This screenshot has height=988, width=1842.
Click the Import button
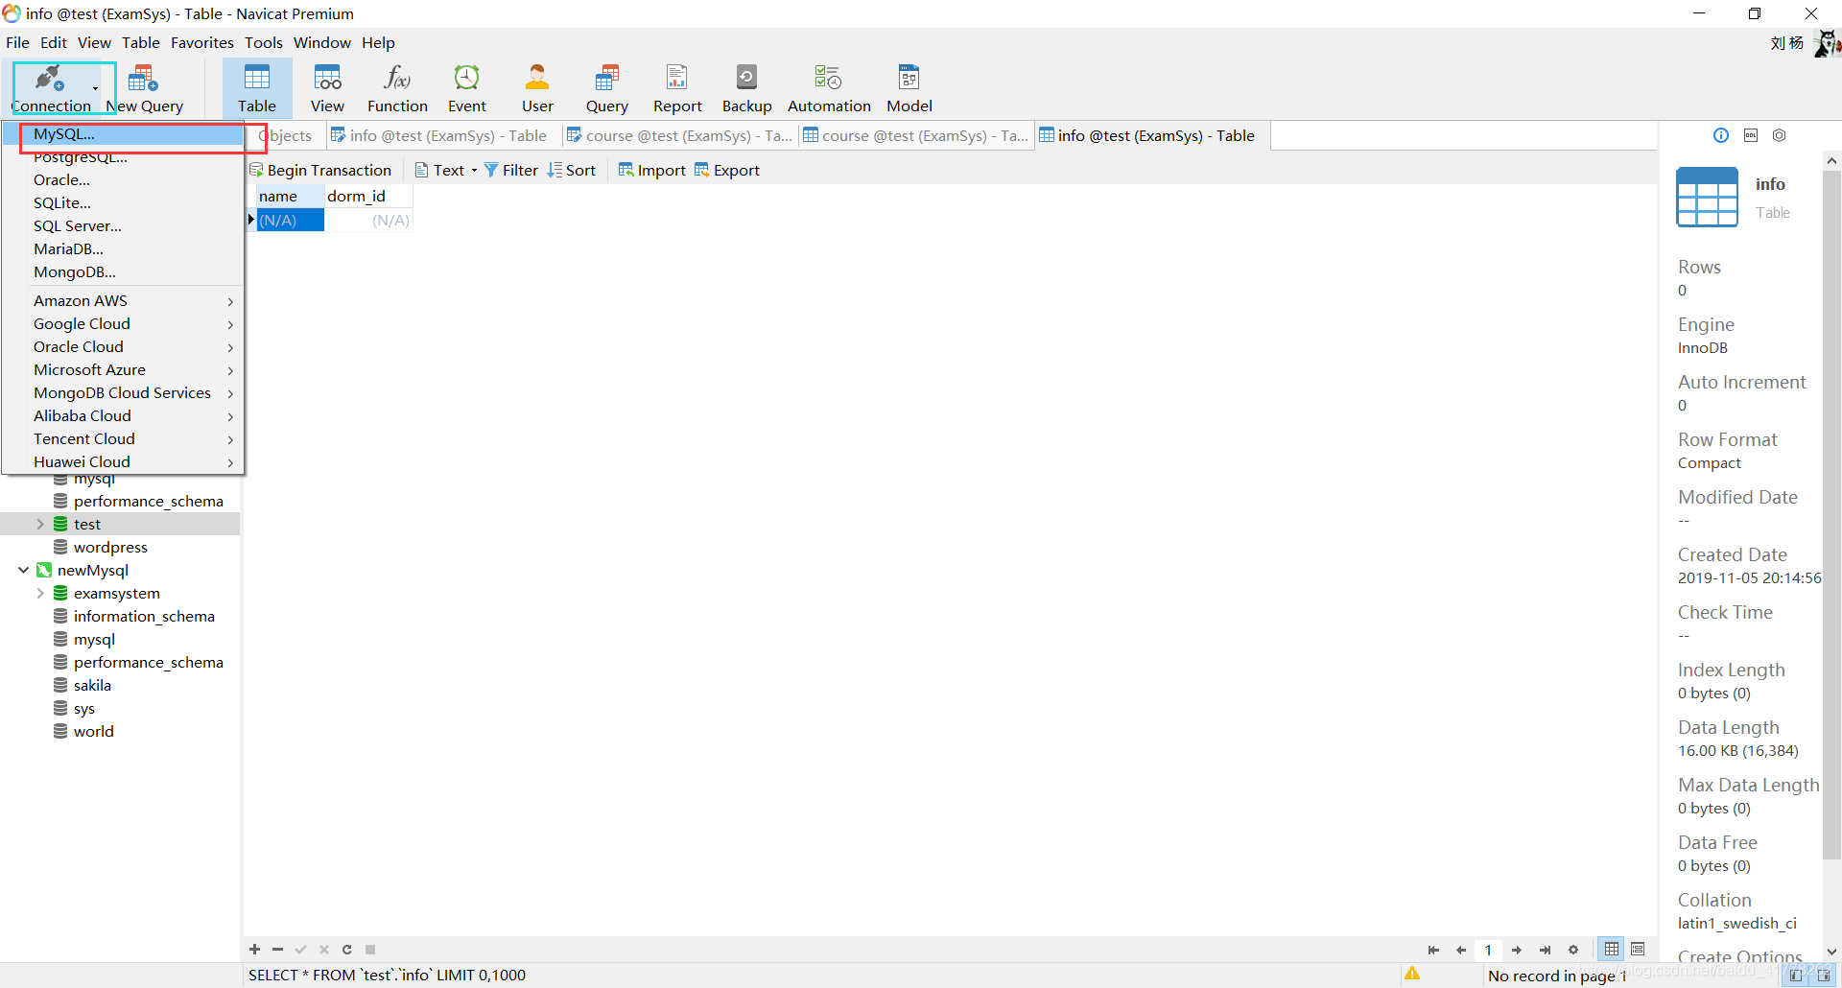[652, 170]
